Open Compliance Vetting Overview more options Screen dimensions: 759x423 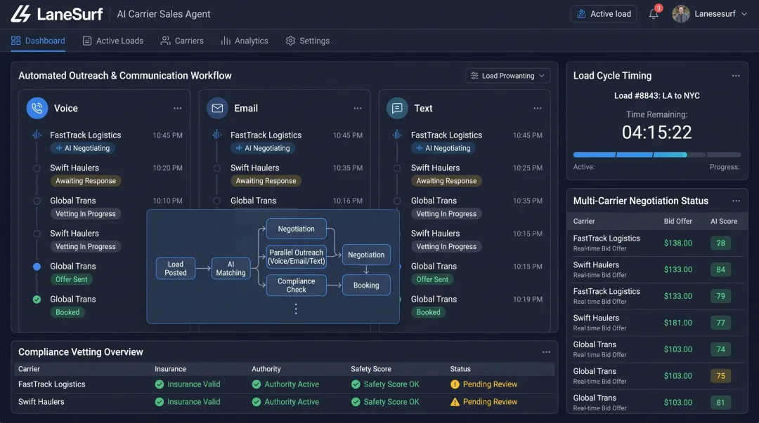click(546, 352)
